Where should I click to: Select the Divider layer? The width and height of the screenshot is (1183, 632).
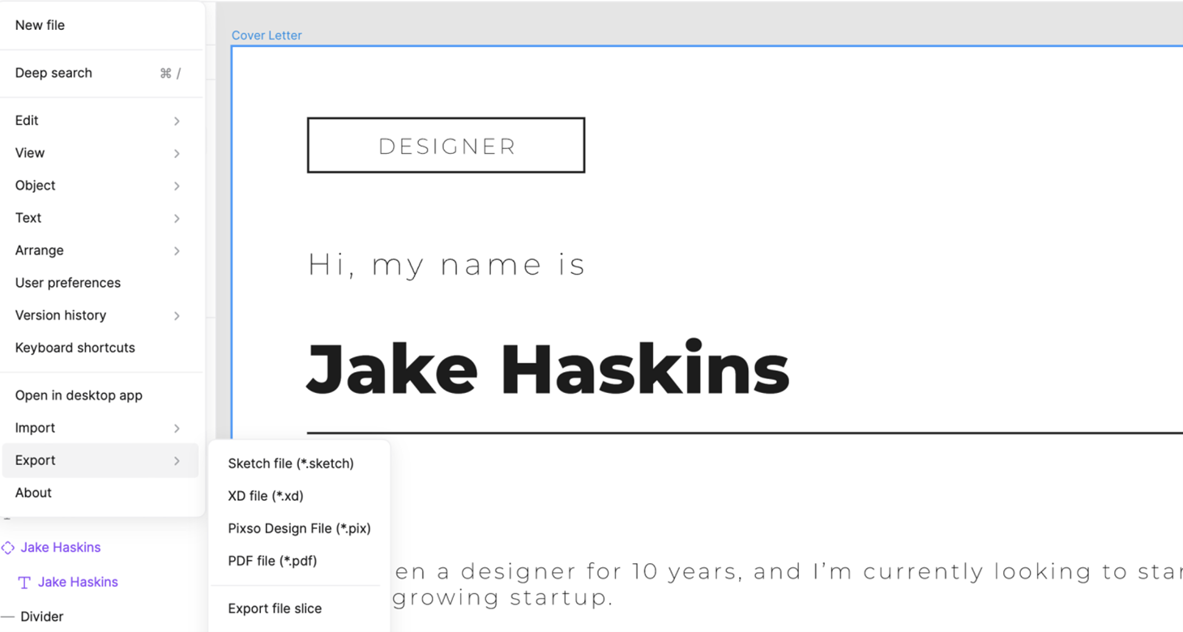pos(42,617)
